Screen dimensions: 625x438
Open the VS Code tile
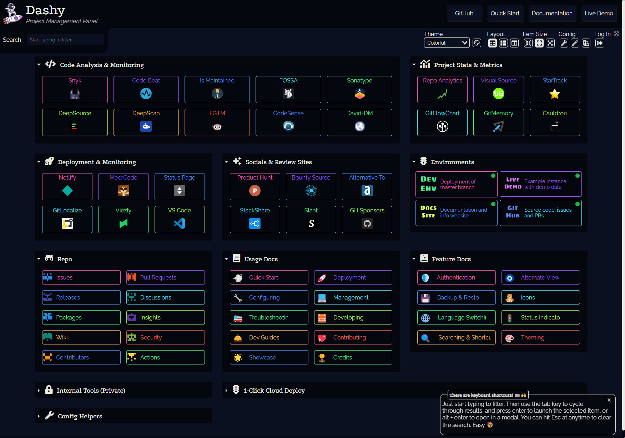tap(179, 219)
